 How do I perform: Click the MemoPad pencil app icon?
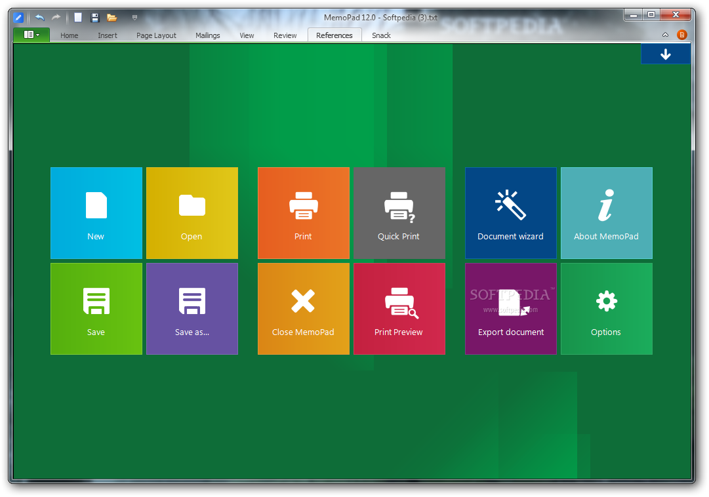(x=18, y=18)
